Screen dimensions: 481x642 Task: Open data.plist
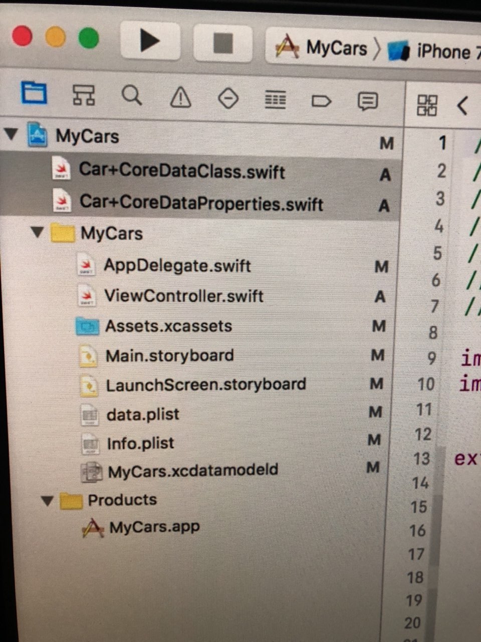pyautogui.click(x=143, y=414)
